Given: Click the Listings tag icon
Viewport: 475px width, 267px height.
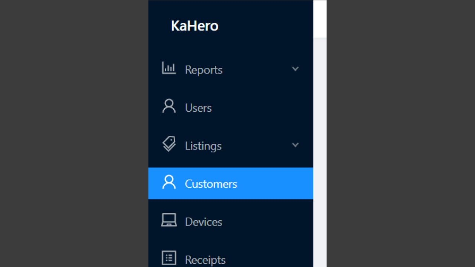Looking at the screenshot, I should click(x=169, y=144).
